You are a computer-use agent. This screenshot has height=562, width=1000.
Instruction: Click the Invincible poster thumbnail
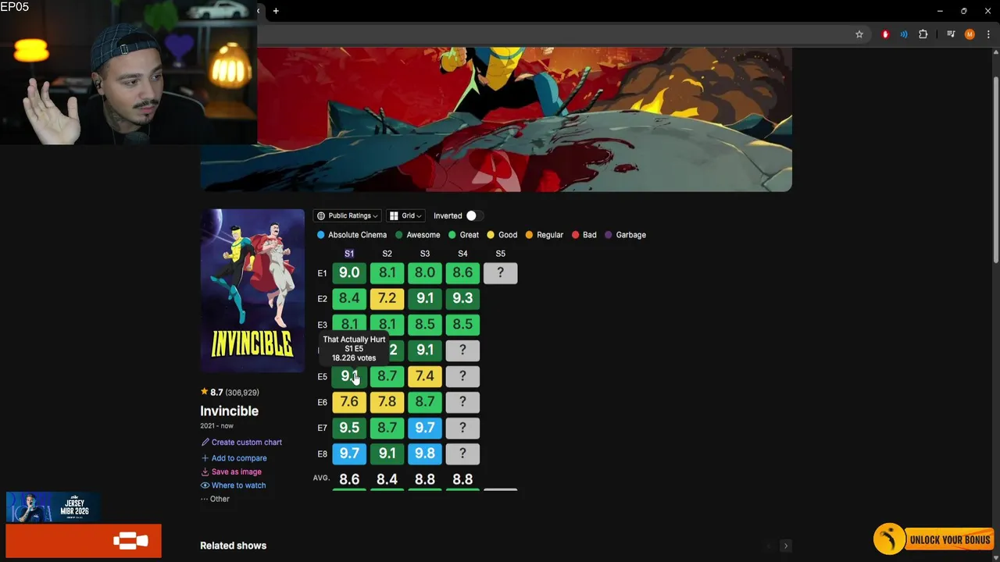(x=252, y=290)
